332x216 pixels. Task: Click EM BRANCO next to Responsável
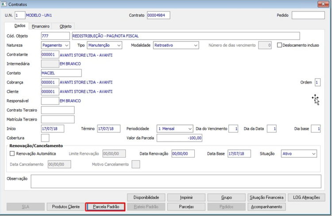70,101
